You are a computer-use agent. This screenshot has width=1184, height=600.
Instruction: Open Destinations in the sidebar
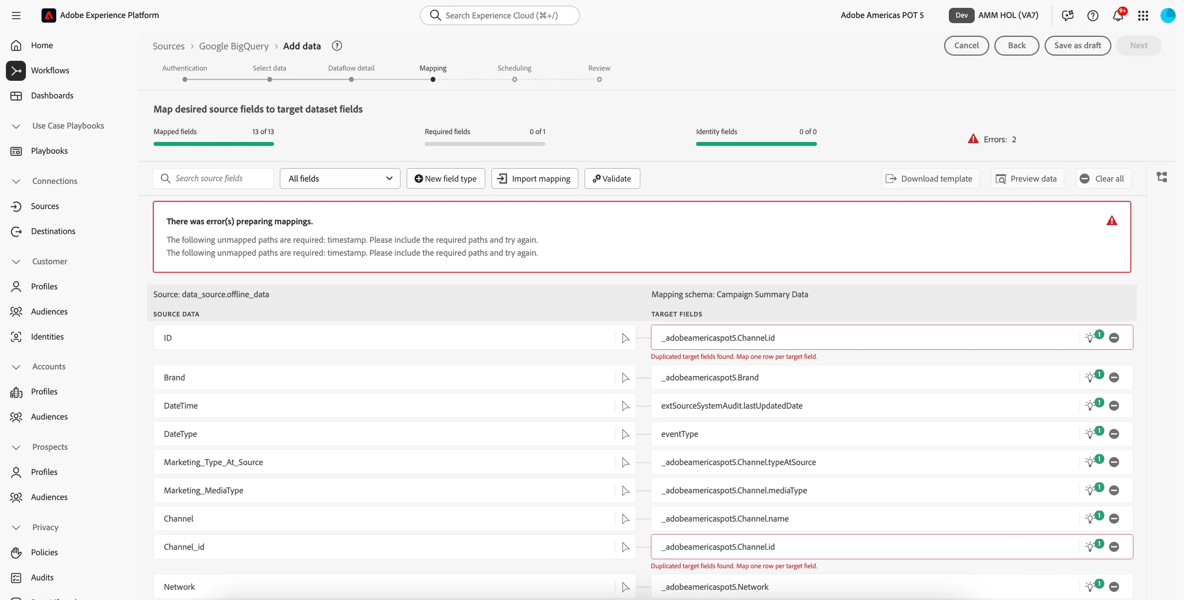coord(53,231)
